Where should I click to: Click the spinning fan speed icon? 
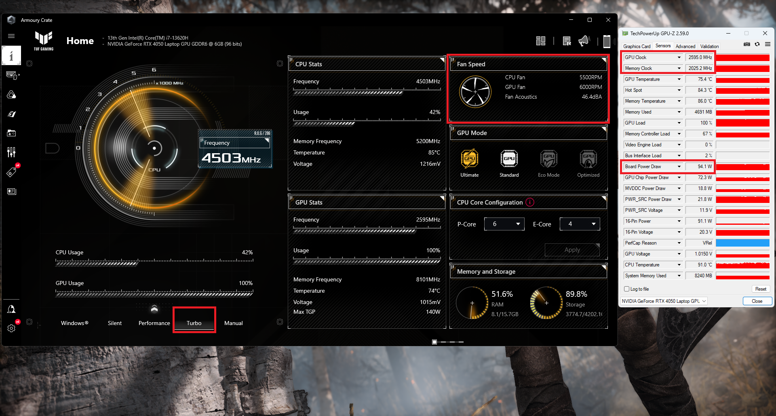tap(475, 92)
